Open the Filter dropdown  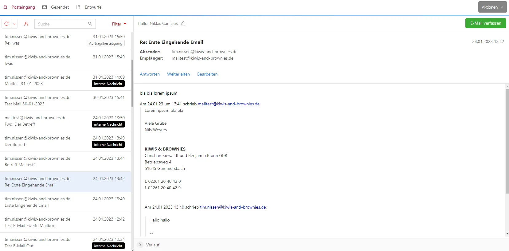pyautogui.click(x=119, y=24)
